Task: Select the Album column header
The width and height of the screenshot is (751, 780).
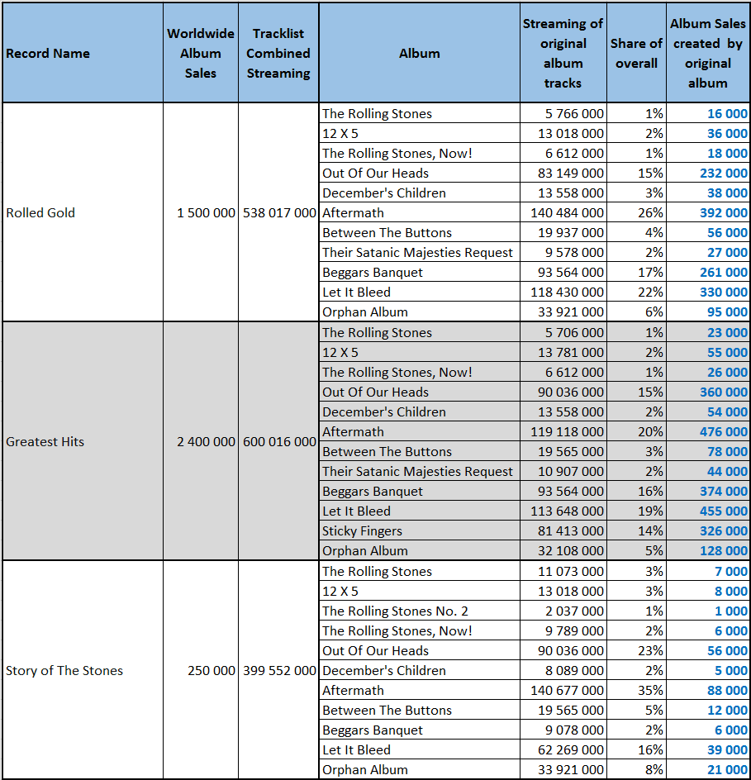Action: (x=419, y=53)
